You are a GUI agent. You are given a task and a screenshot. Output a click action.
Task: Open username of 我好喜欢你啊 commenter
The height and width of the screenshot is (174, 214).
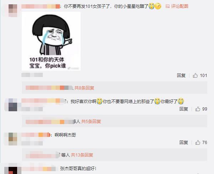click(x=43, y=101)
